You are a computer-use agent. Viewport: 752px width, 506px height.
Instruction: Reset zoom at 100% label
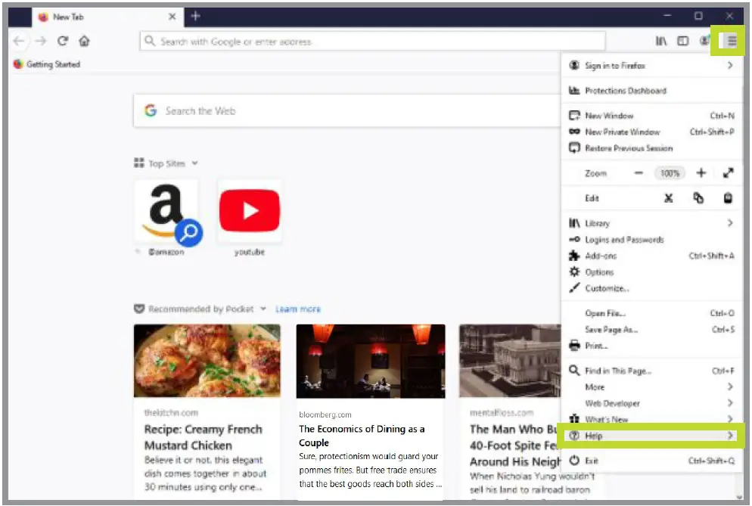coord(670,173)
